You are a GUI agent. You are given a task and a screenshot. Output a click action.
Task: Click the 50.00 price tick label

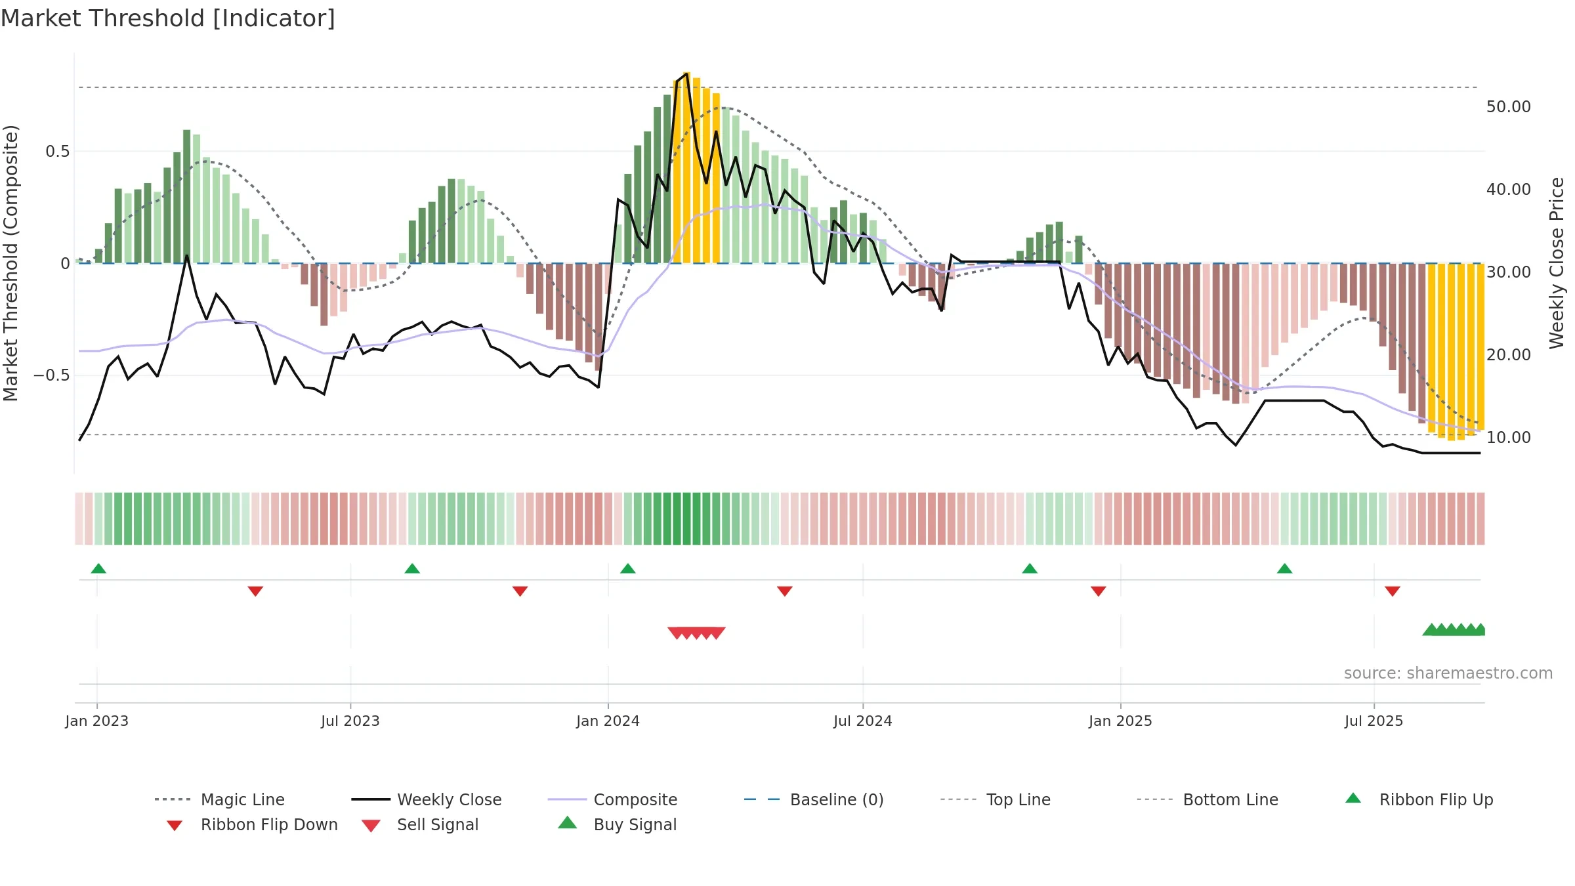(1509, 107)
